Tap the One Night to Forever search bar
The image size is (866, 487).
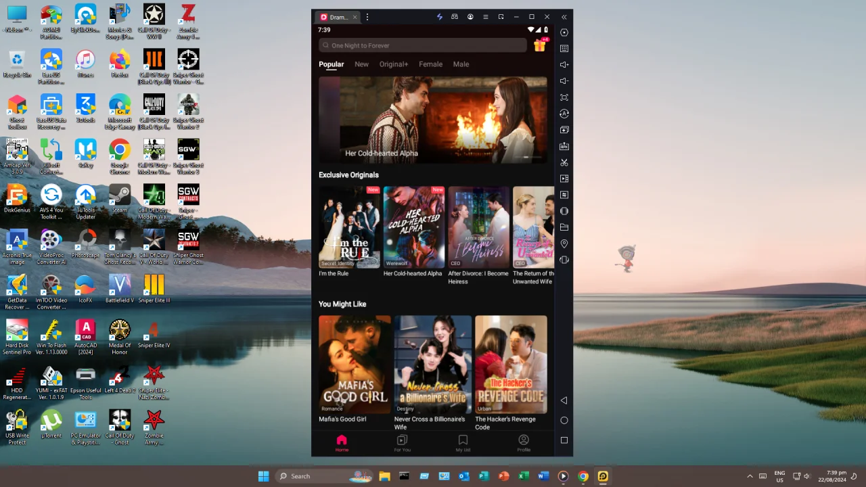coord(422,45)
